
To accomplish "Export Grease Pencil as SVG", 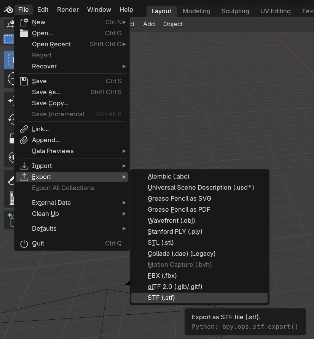I will (x=199, y=199).
